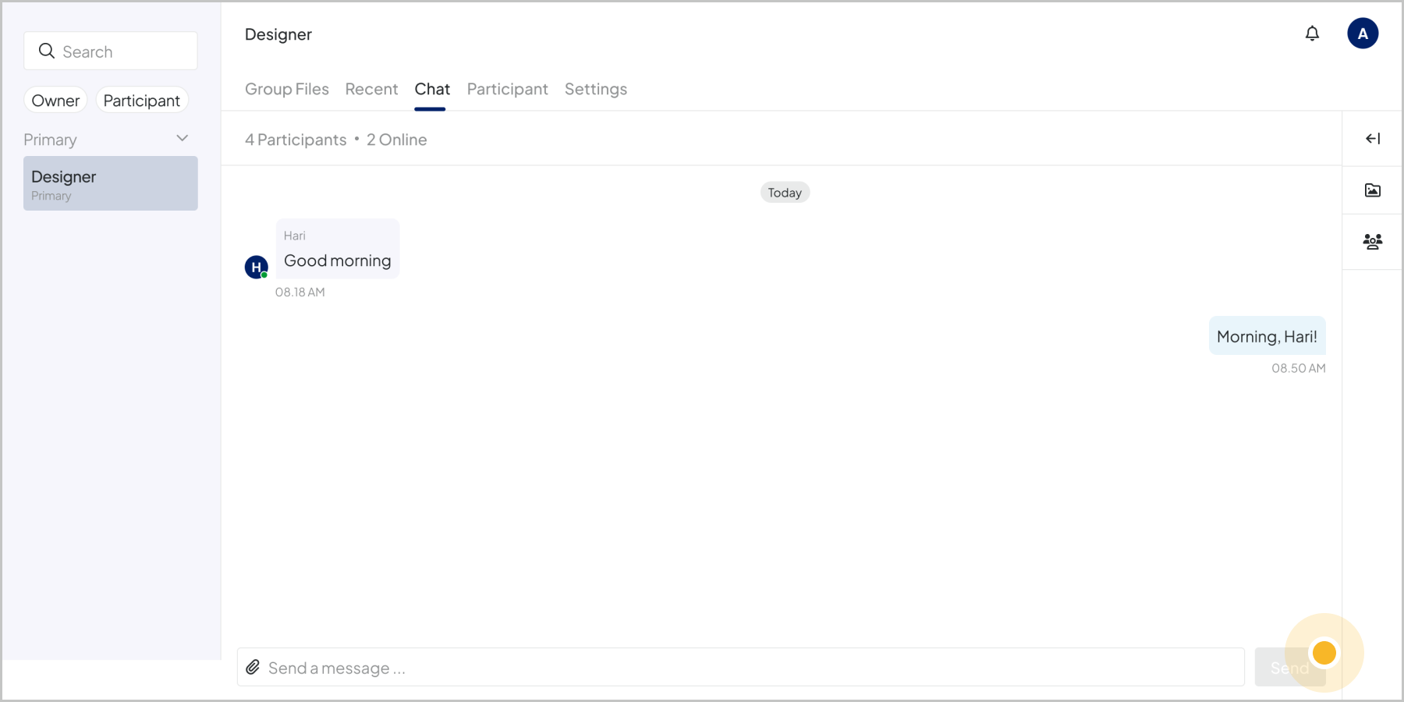
Task: Open the notifications bell
Action: pos(1312,34)
